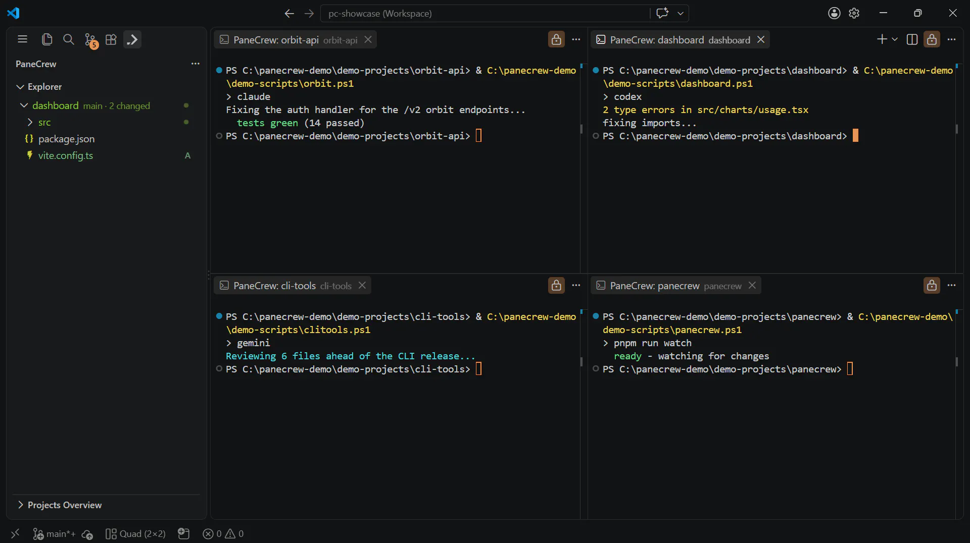This screenshot has height=543, width=970.
Task: Open more actions for dashboard group
Action: coord(952,39)
